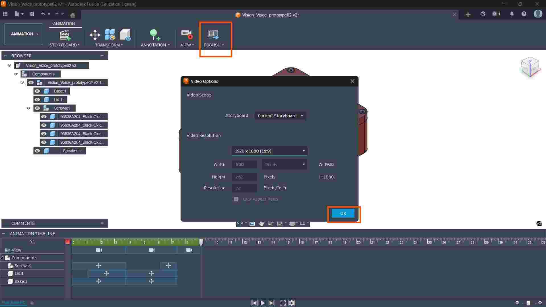Toggle the View record camera icon
The image size is (546, 307).
(x=187, y=34)
